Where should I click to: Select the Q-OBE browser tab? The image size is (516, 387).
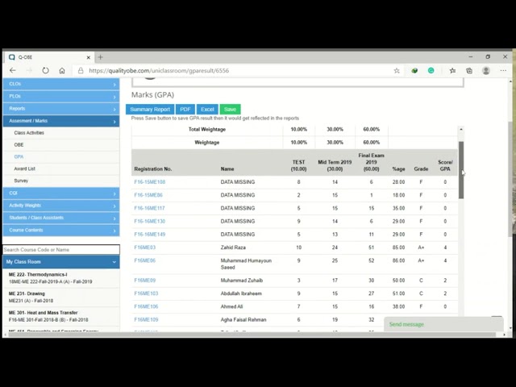pyautogui.click(x=49, y=57)
